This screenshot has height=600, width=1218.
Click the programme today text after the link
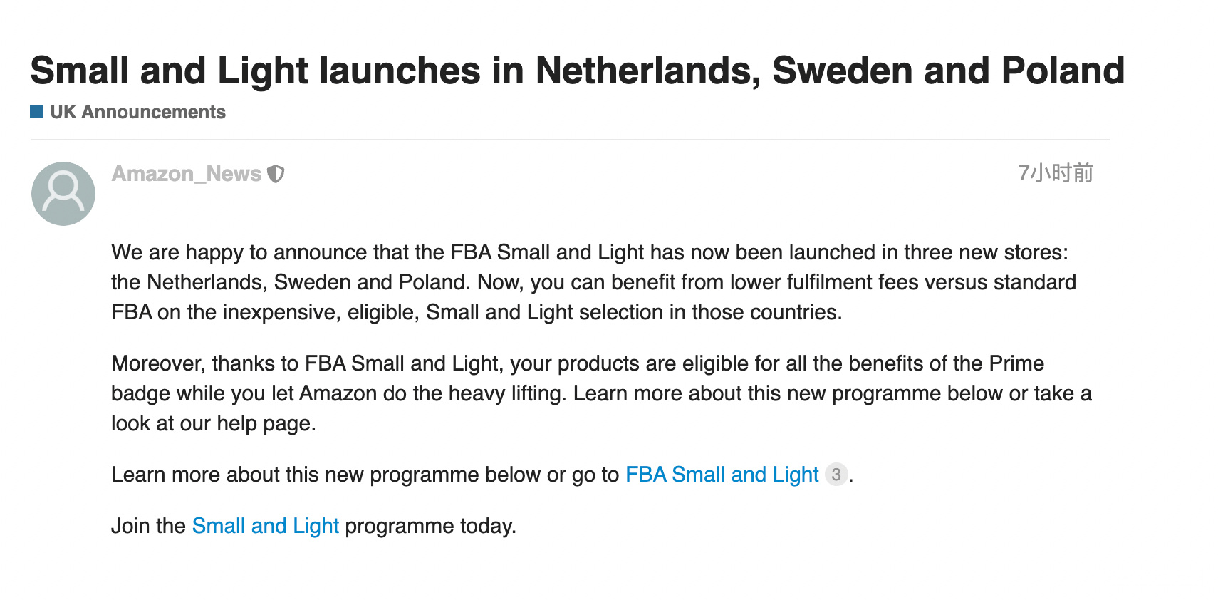click(430, 526)
